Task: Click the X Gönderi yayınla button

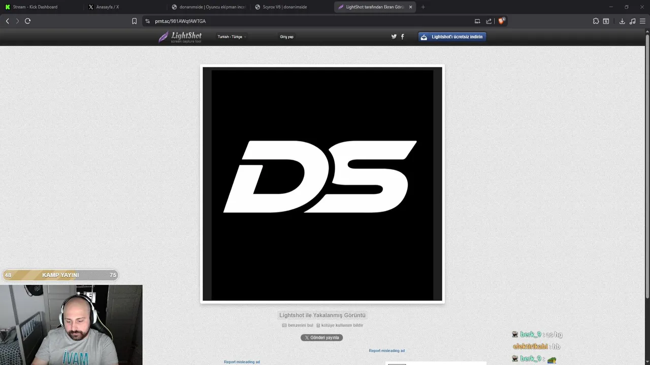Action: pos(321,338)
